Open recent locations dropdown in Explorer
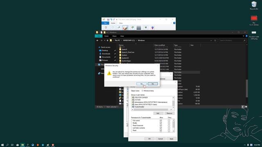Image resolution: width=262 pixels, height=147 pixels. [105, 40]
